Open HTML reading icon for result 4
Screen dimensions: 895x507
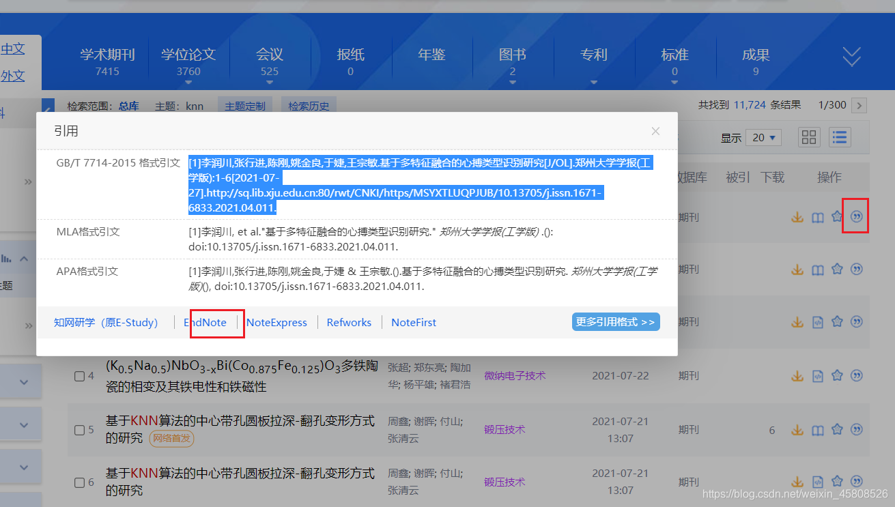817,375
